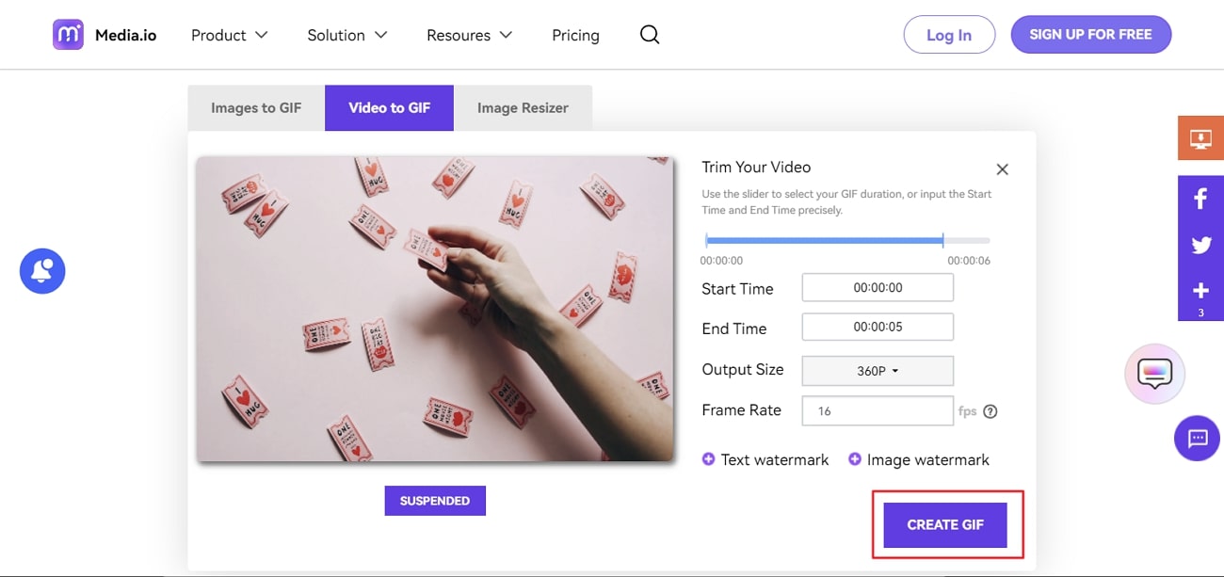Switch to the Image Resizer tab

523,108
